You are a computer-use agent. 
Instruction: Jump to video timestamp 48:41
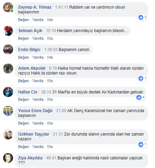[51, 158]
